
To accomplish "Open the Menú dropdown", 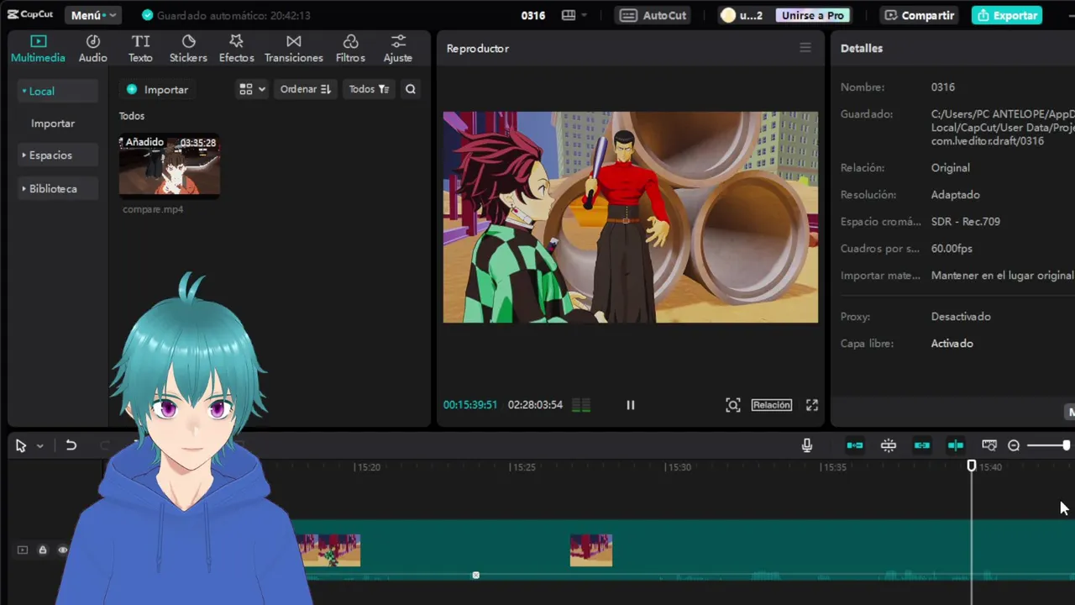I will (x=92, y=15).
